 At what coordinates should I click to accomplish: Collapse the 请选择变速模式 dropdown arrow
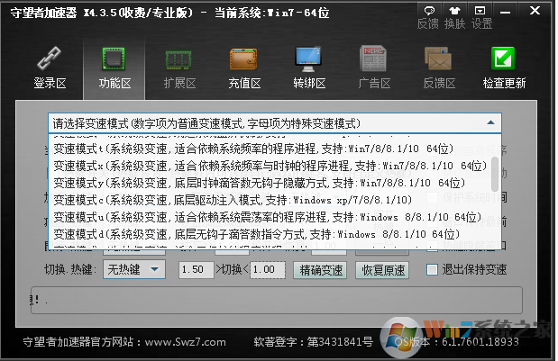[490, 122]
